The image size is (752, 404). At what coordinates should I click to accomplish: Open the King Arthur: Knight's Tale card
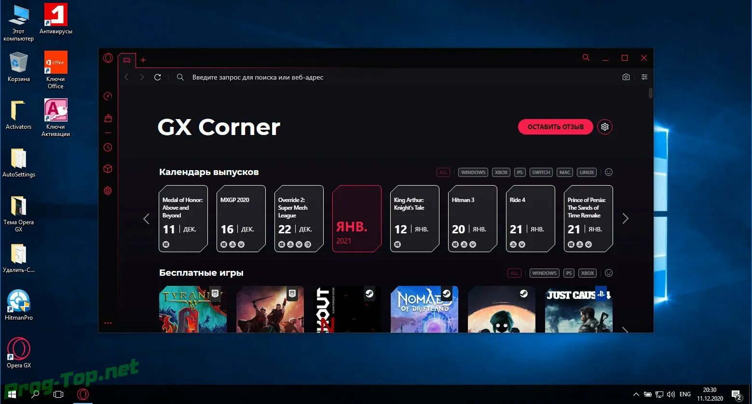(x=415, y=219)
